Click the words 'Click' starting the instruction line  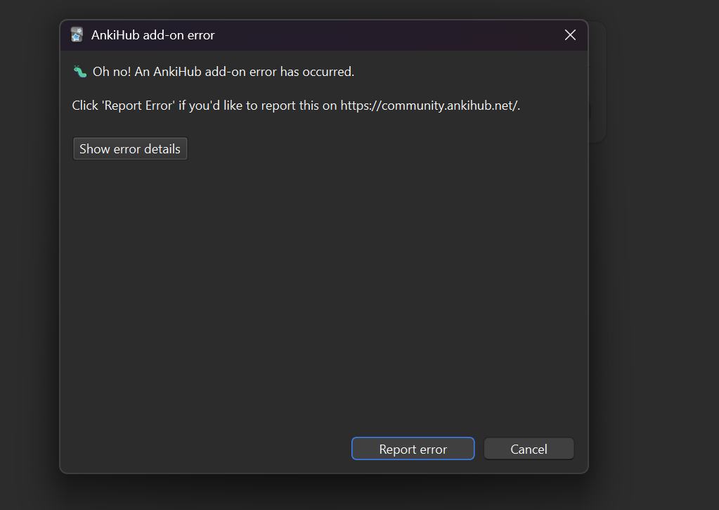(x=85, y=106)
